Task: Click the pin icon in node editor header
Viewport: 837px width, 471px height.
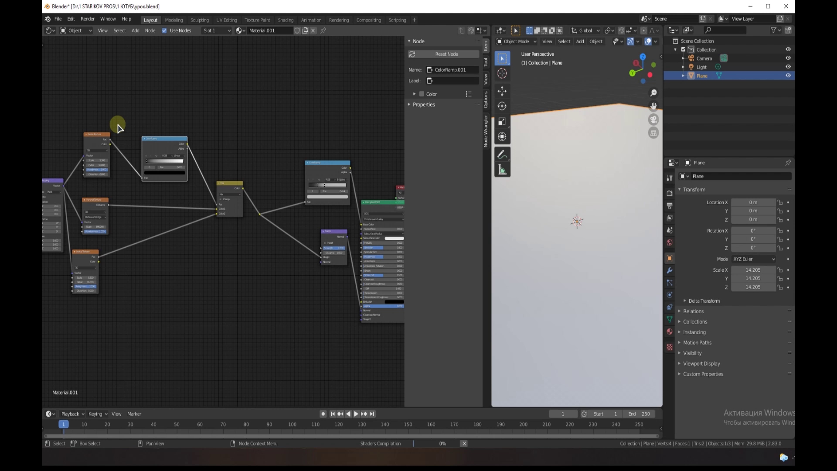Action: tap(323, 31)
